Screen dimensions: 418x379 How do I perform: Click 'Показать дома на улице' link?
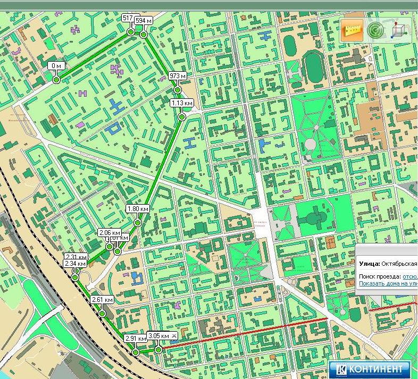tap(388, 284)
